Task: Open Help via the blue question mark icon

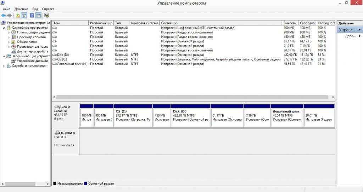Action: [x=32, y=16]
